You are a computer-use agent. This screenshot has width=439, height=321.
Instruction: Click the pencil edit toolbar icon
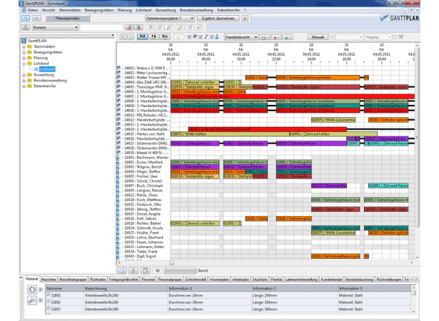[150, 27]
